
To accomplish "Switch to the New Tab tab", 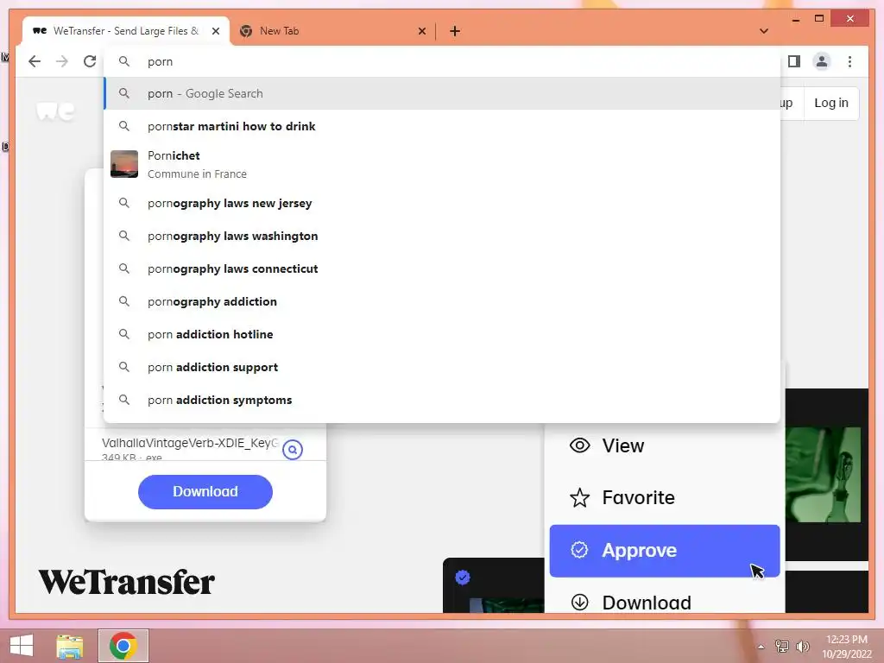I will [331, 31].
